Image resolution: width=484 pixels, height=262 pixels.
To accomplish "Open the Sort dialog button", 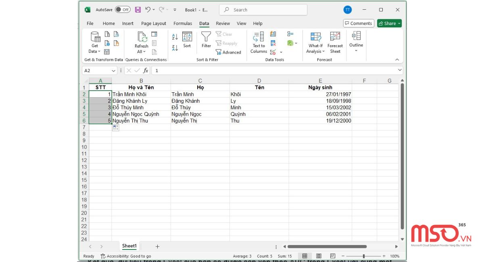I will click(187, 40).
